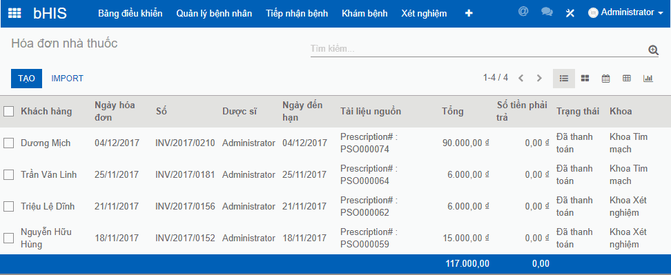Click invoice number INV/2017/0210
The image size is (671, 275).
click(x=185, y=143)
